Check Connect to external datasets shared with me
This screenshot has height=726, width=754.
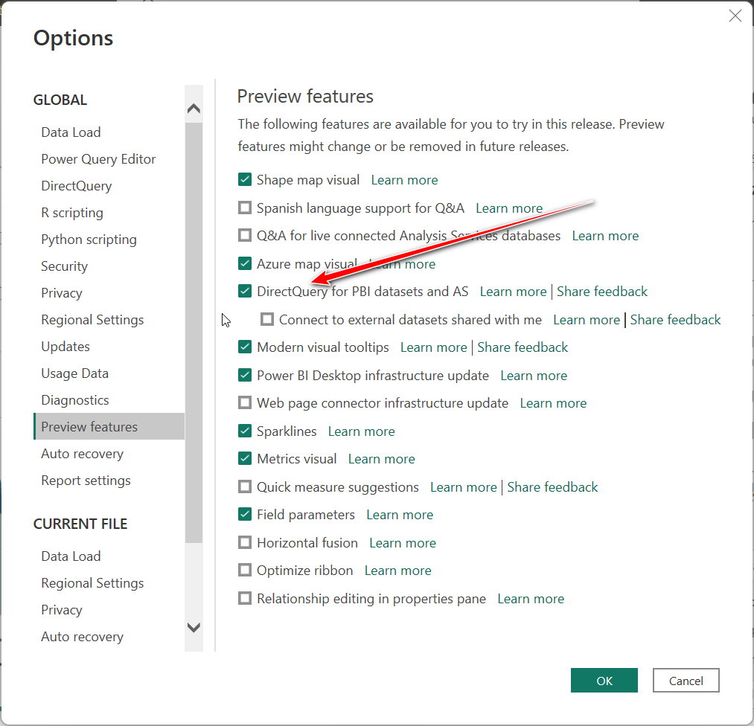pyautogui.click(x=267, y=319)
